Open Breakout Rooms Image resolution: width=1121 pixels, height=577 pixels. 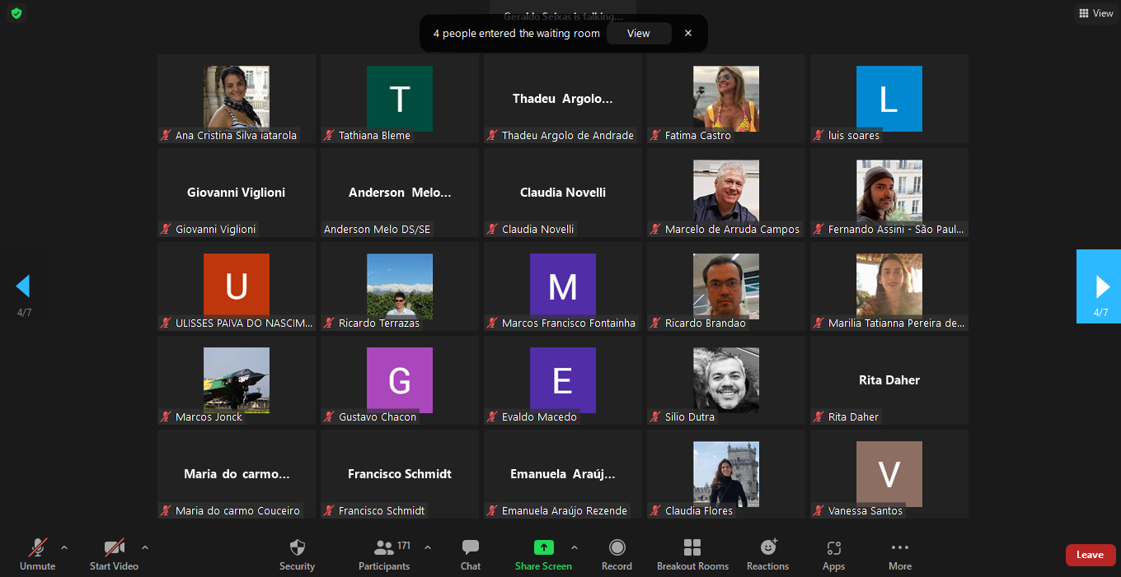click(x=692, y=548)
